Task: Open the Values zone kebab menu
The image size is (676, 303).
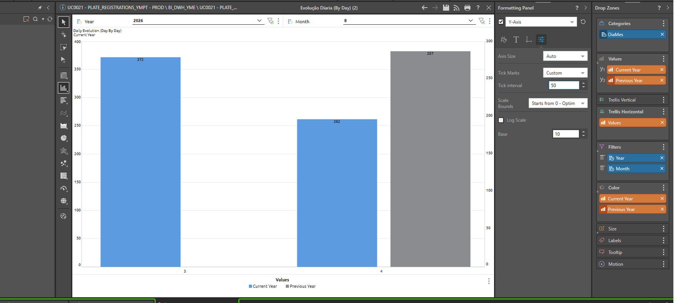Action: [664, 59]
